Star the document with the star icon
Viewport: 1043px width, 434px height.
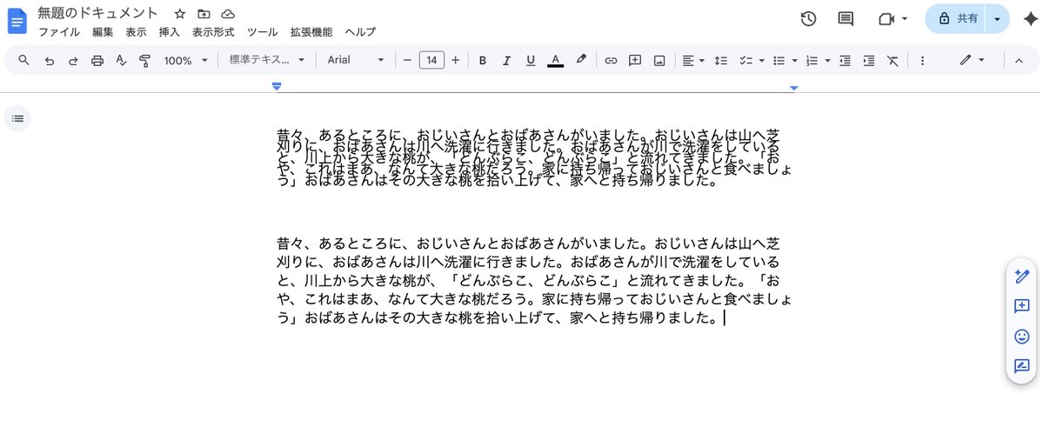click(179, 14)
